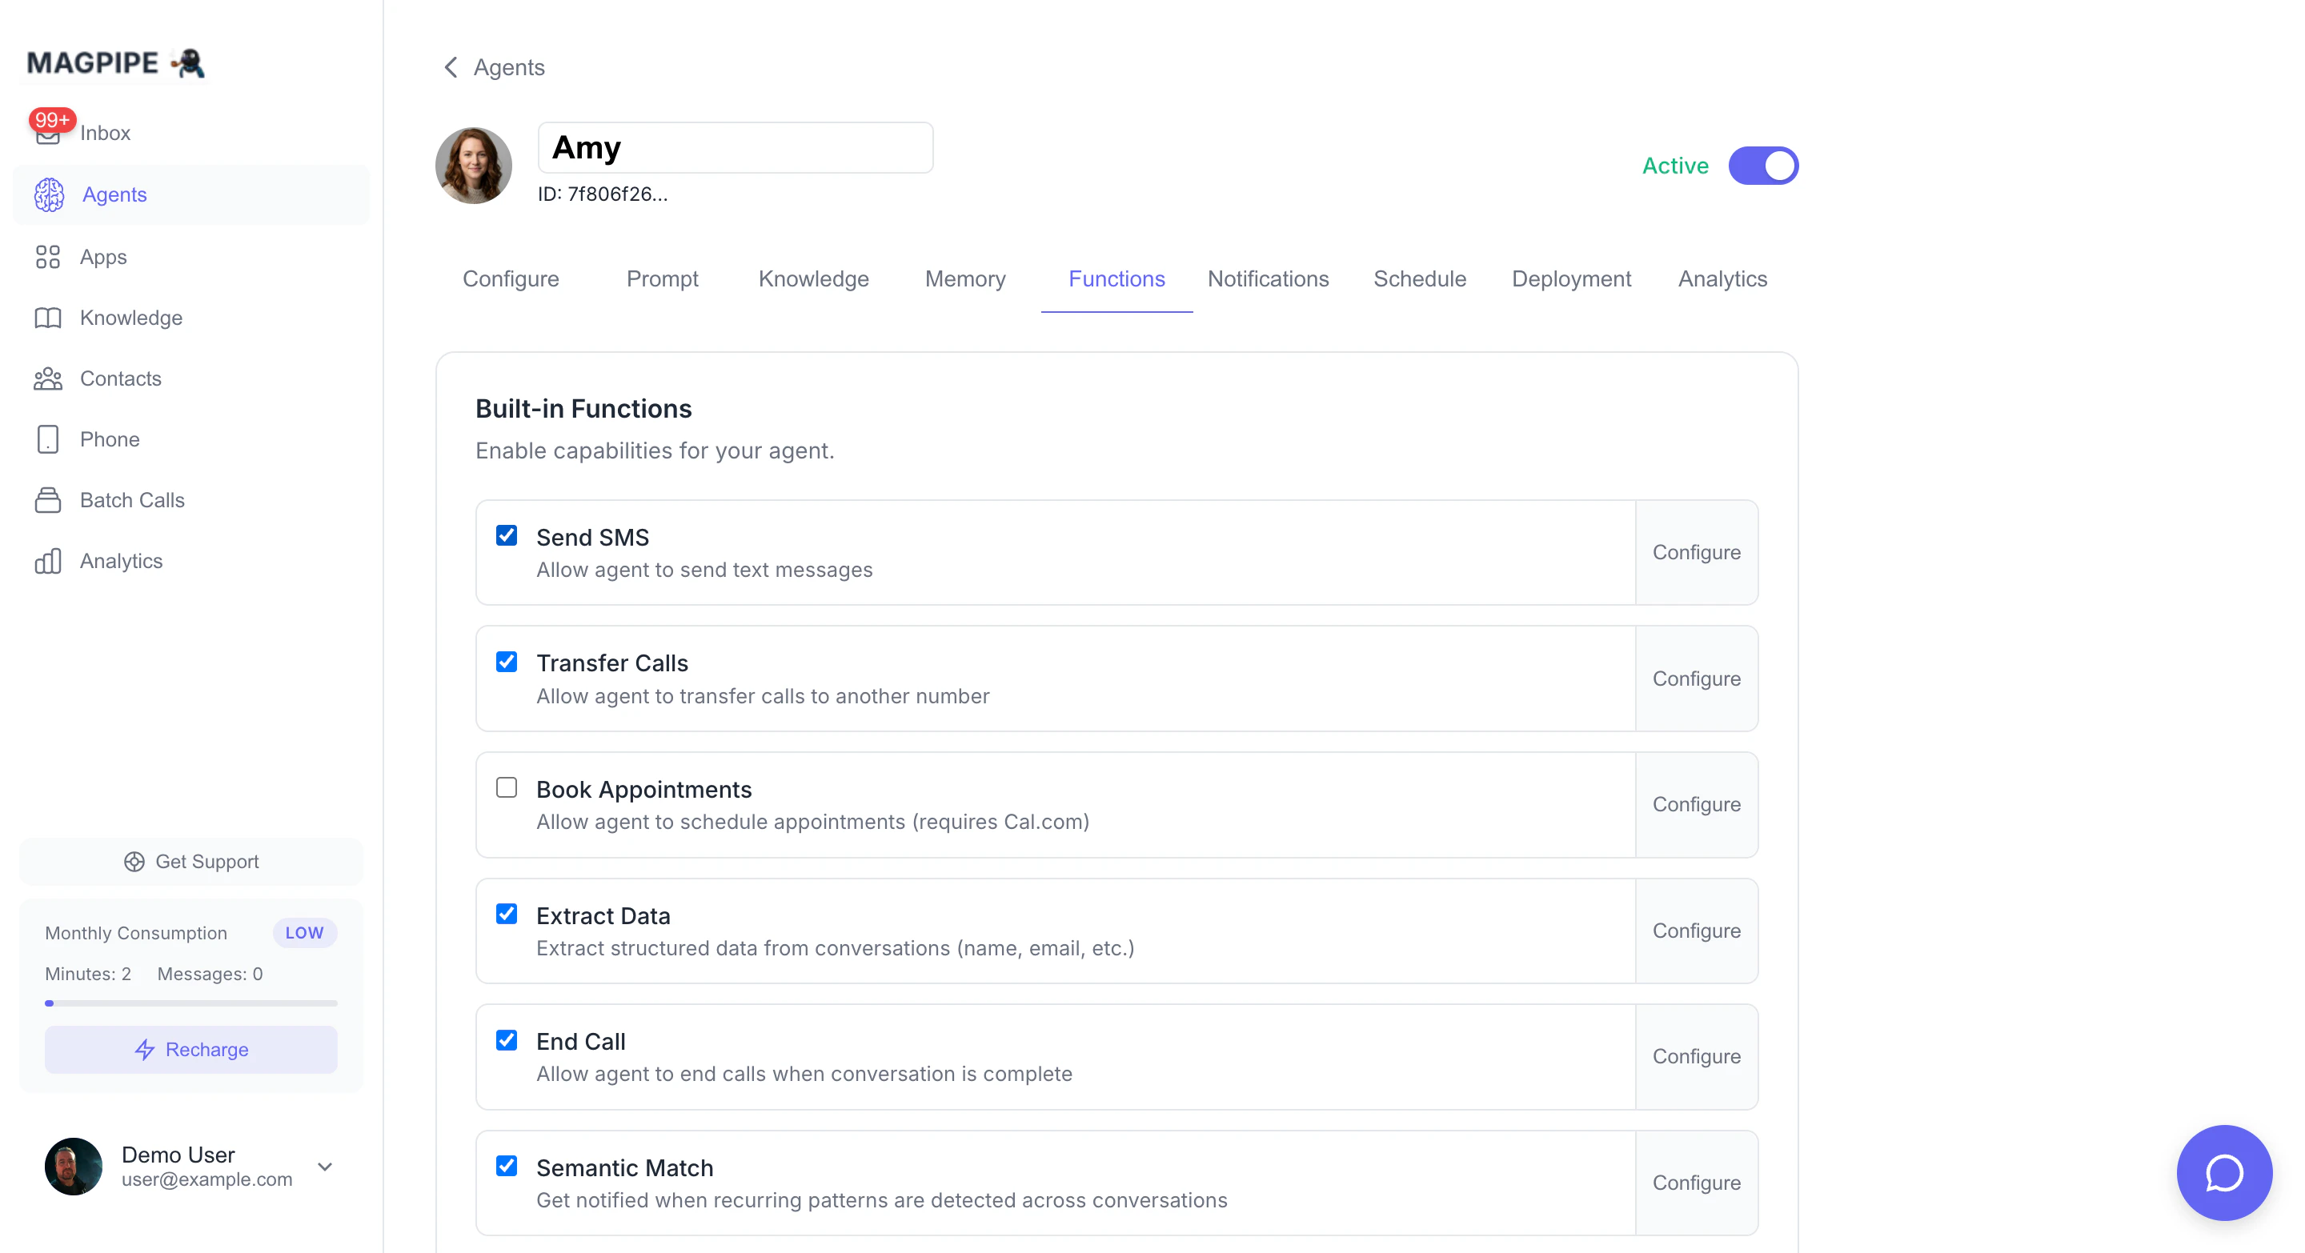
Task: Open the Phone device icon
Action: pos(47,440)
